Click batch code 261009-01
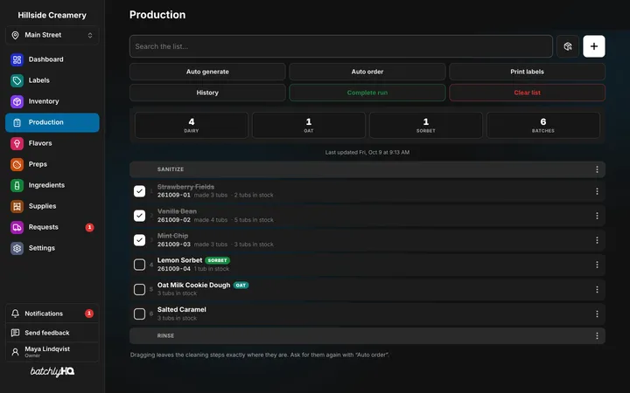The width and height of the screenshot is (630, 393). [174, 195]
